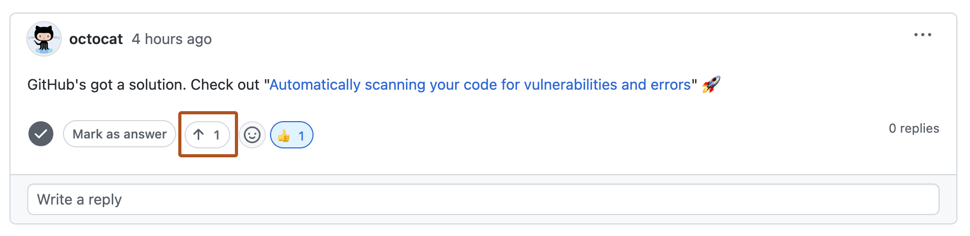
Task: Click the thumbs up reaction count
Action: coord(301,136)
